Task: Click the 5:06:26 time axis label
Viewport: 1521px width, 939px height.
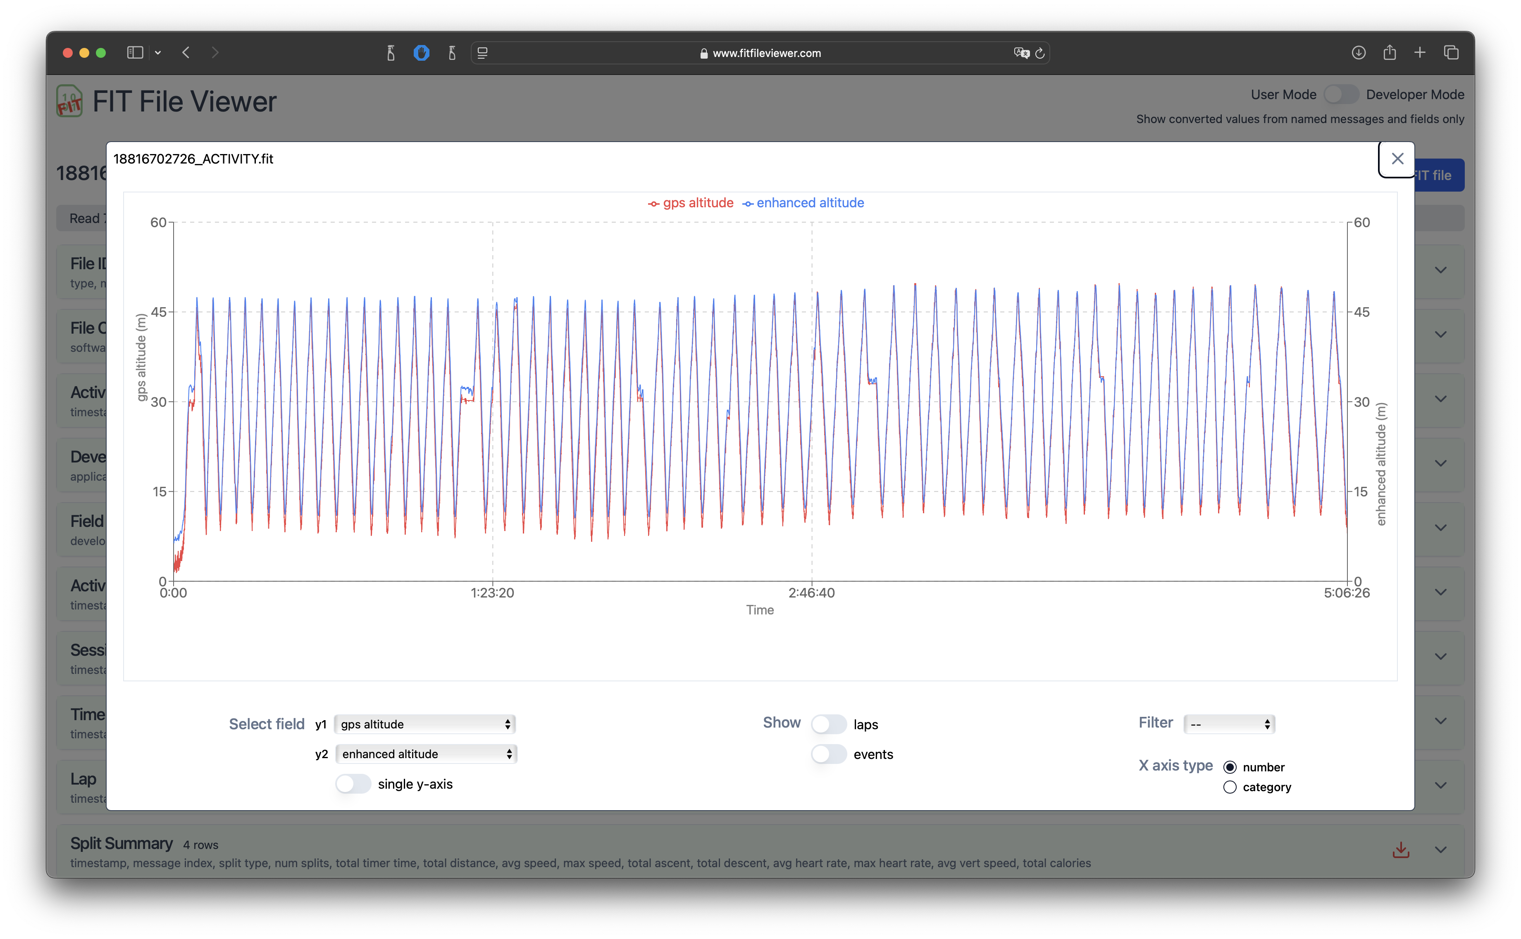Action: tap(1346, 593)
